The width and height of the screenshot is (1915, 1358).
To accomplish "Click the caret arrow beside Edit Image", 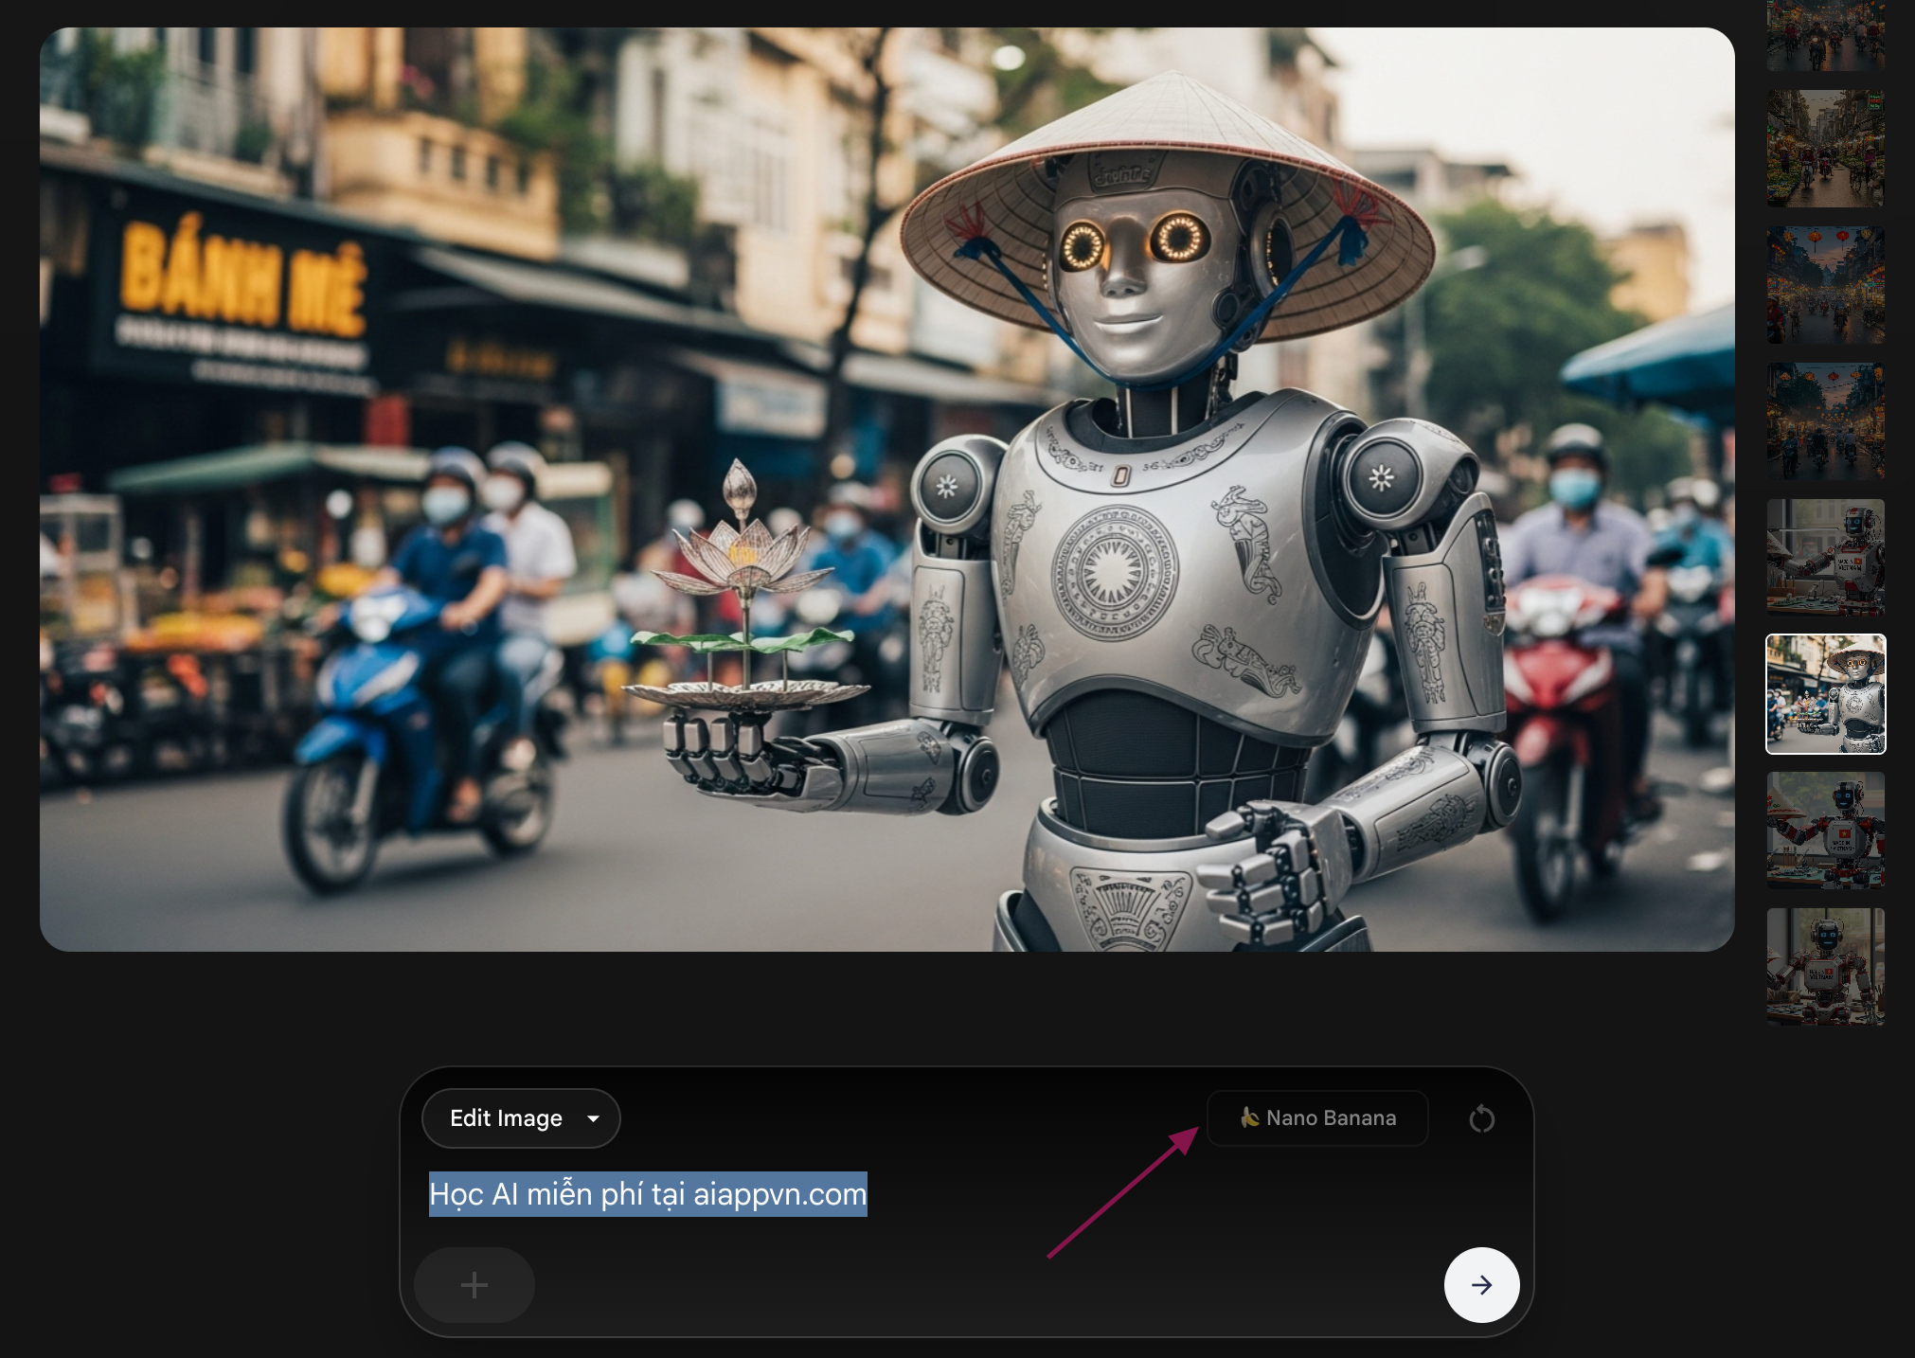I will coord(593,1118).
